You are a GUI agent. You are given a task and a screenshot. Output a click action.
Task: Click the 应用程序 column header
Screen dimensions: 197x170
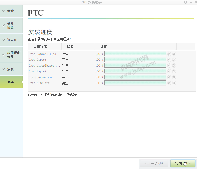(45, 47)
